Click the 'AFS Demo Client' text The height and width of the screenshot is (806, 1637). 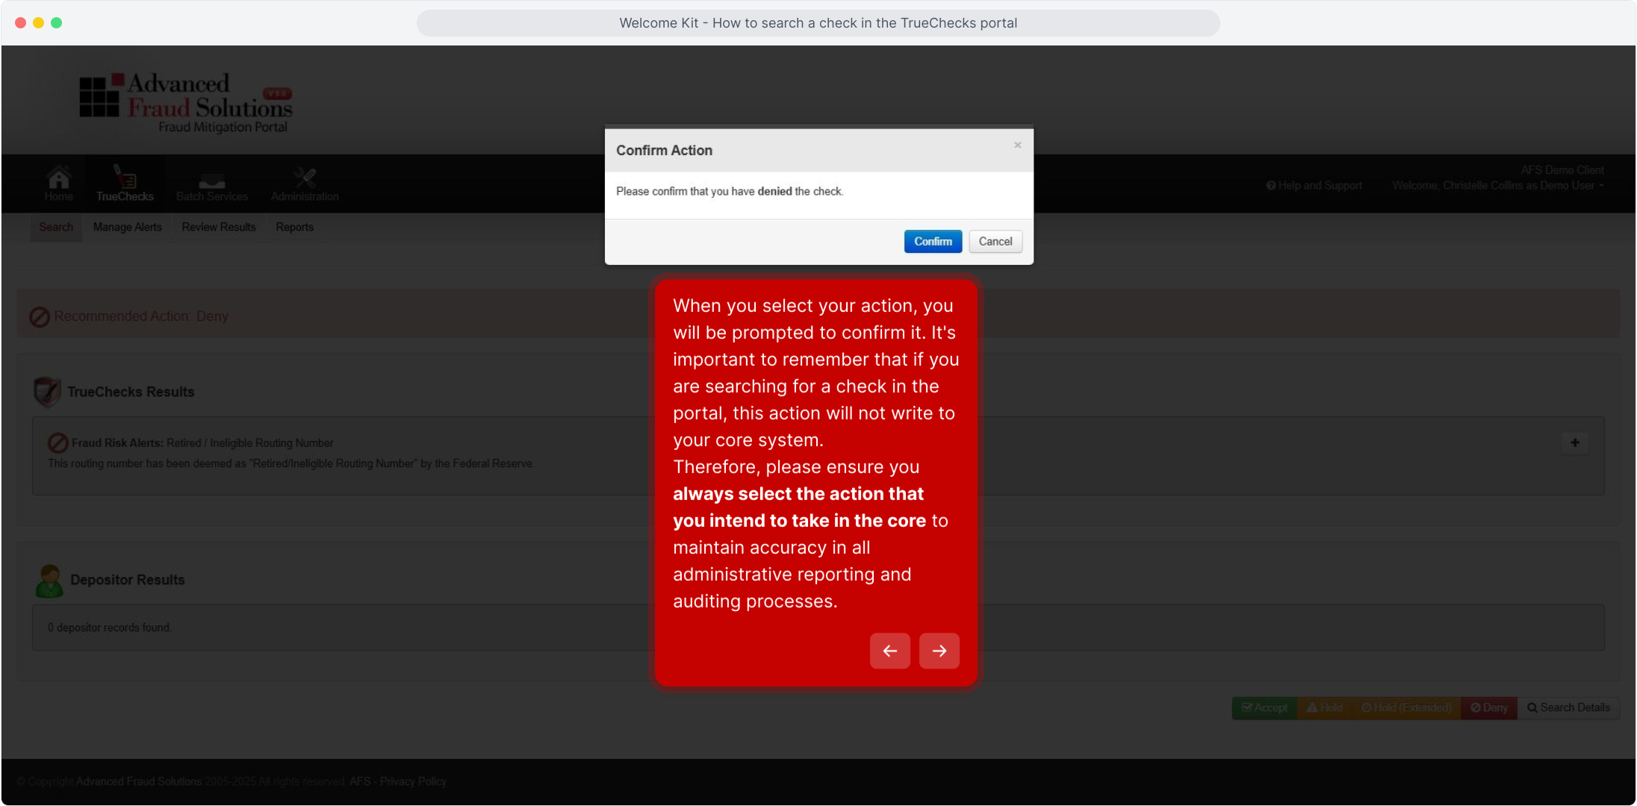pos(1562,170)
